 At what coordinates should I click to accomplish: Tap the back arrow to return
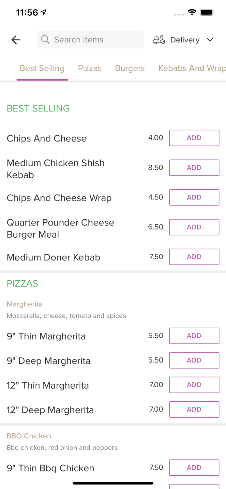point(16,39)
